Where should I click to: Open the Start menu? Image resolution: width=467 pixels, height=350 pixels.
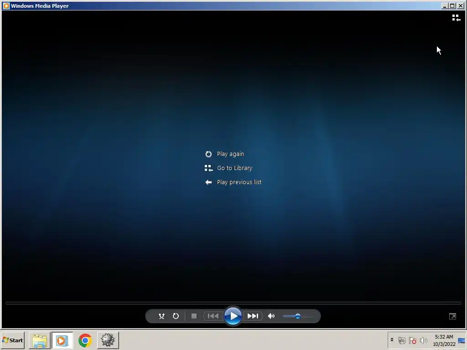12,340
